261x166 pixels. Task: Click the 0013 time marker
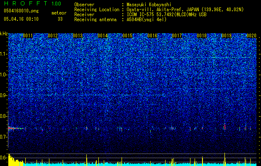coord(78,36)
